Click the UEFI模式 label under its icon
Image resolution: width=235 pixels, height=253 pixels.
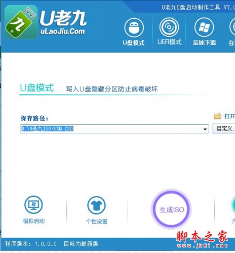[170, 42]
